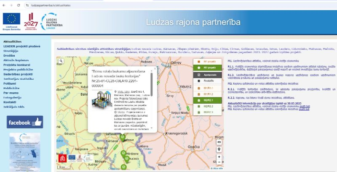Open the LEADER projekti piedāvā link

point(22,46)
